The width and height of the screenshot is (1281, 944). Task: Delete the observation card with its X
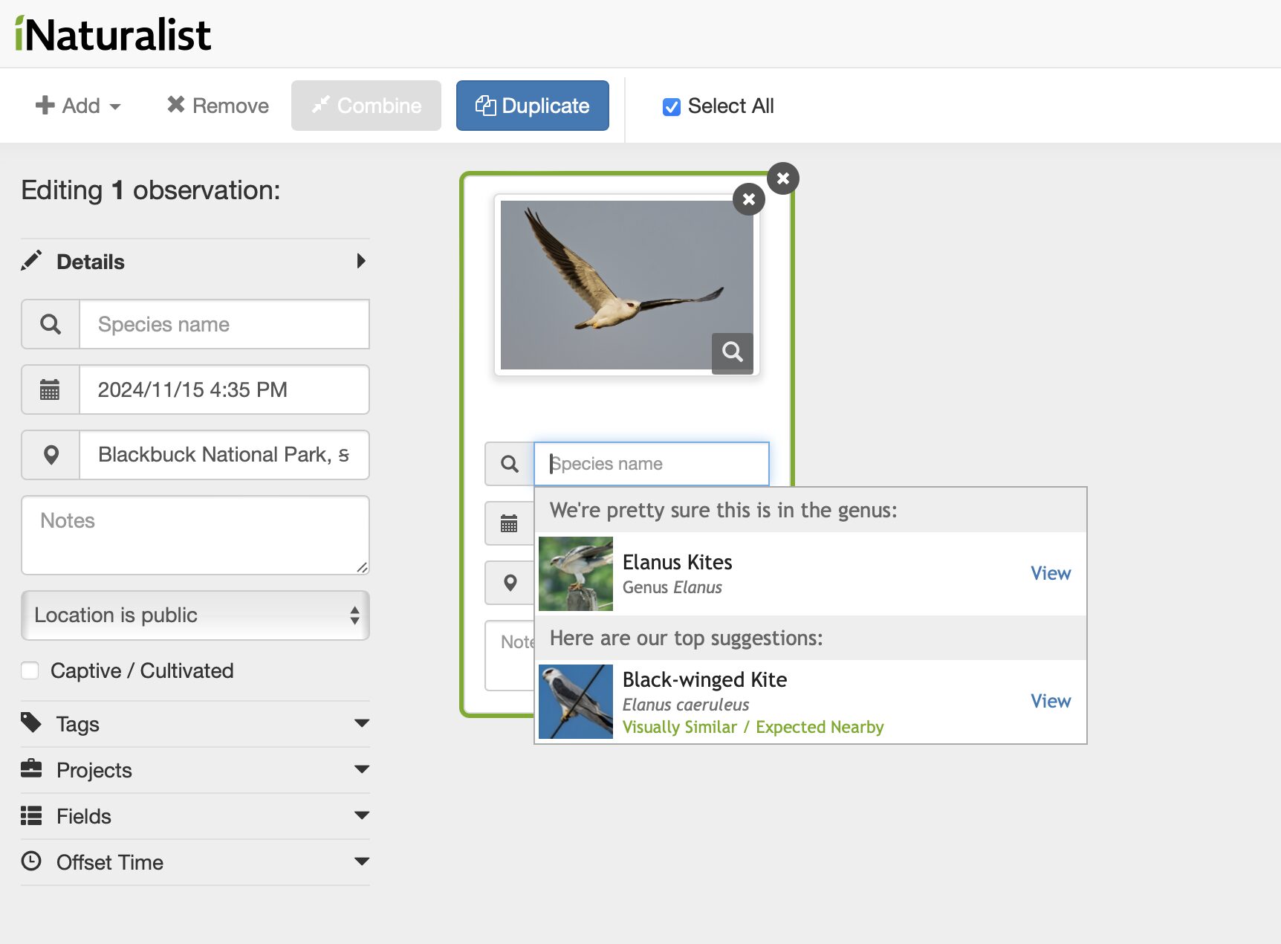pyautogui.click(x=782, y=178)
